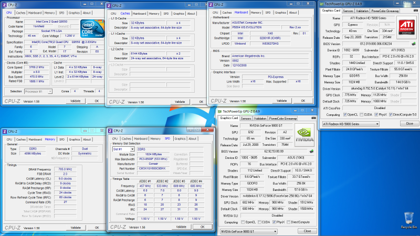Toggle OpenCL checkbox in NVIDIA GPU-Z
The image size is (420, 236).
(243, 222)
